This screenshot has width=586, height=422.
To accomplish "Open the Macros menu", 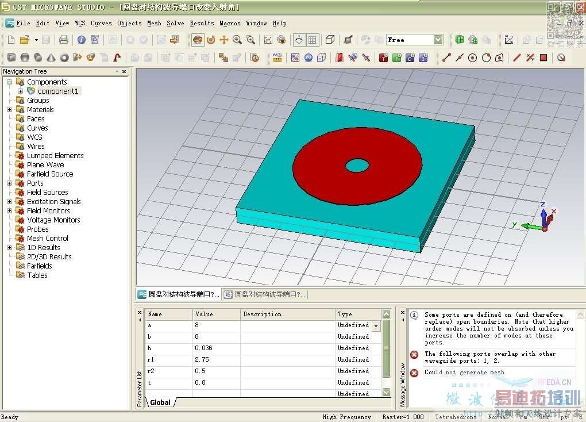I will coord(230,23).
